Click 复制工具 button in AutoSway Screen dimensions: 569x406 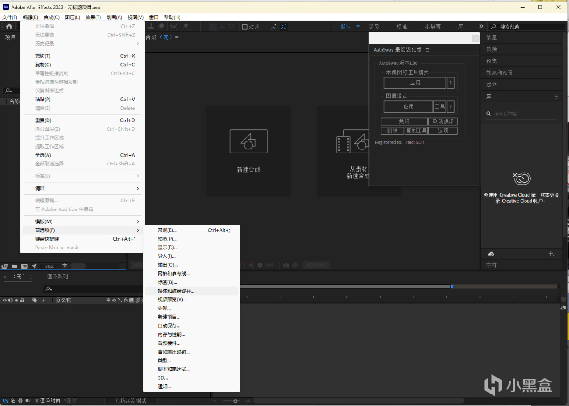416,131
